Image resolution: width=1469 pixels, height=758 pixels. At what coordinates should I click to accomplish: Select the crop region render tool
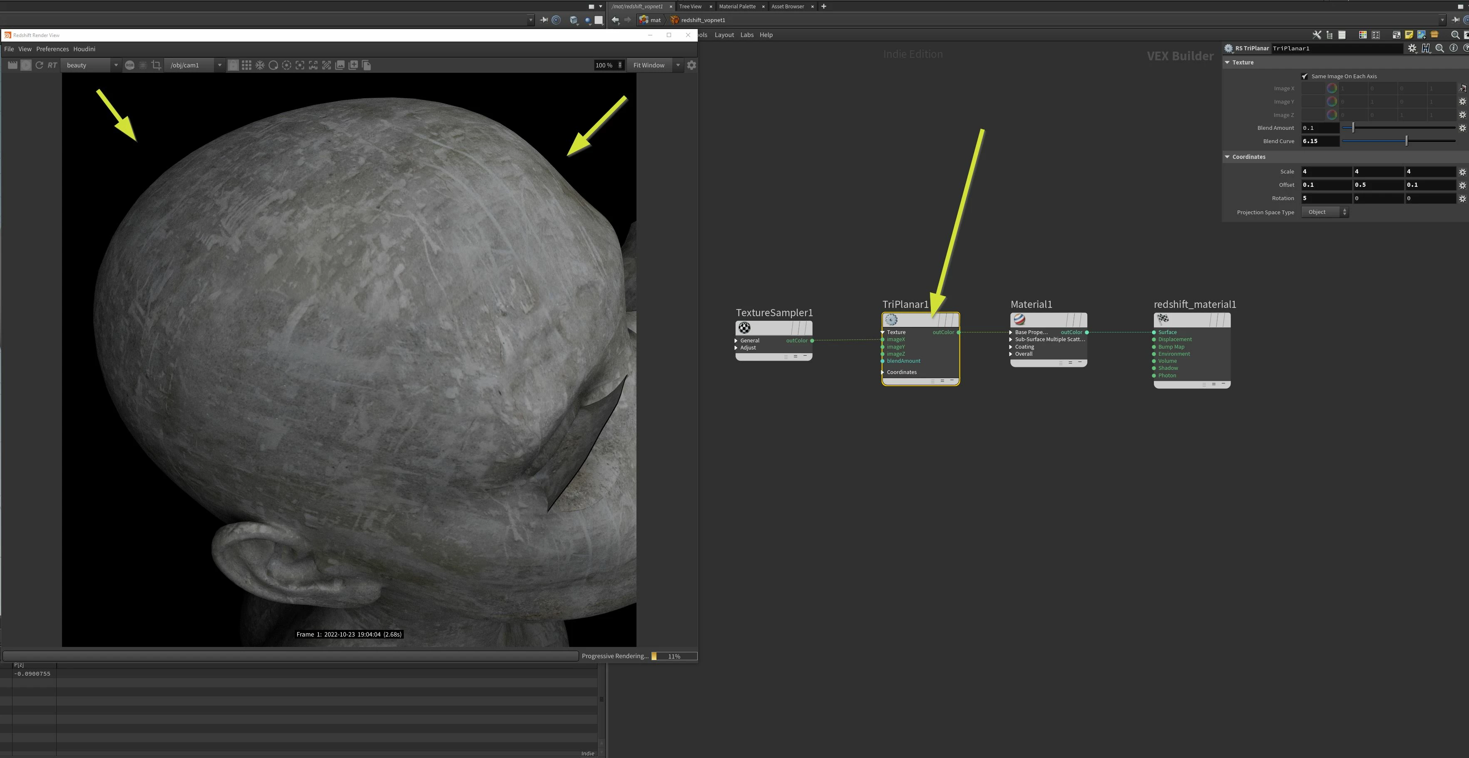tap(156, 65)
